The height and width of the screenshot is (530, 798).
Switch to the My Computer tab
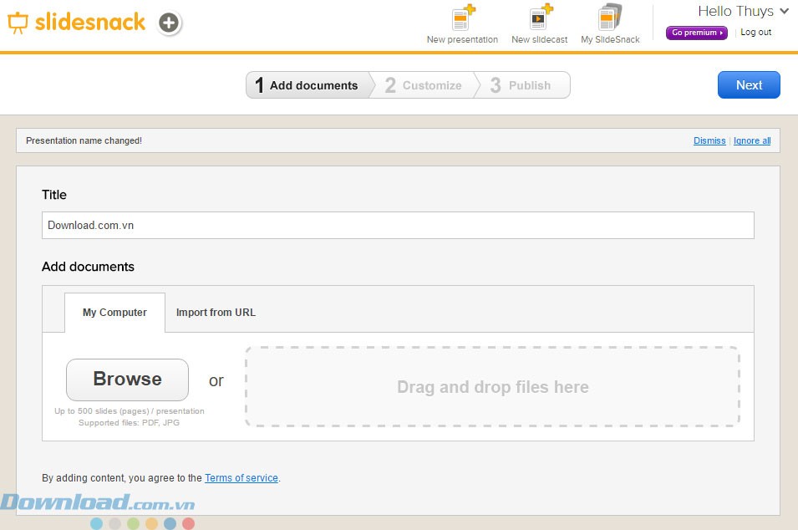coord(114,313)
